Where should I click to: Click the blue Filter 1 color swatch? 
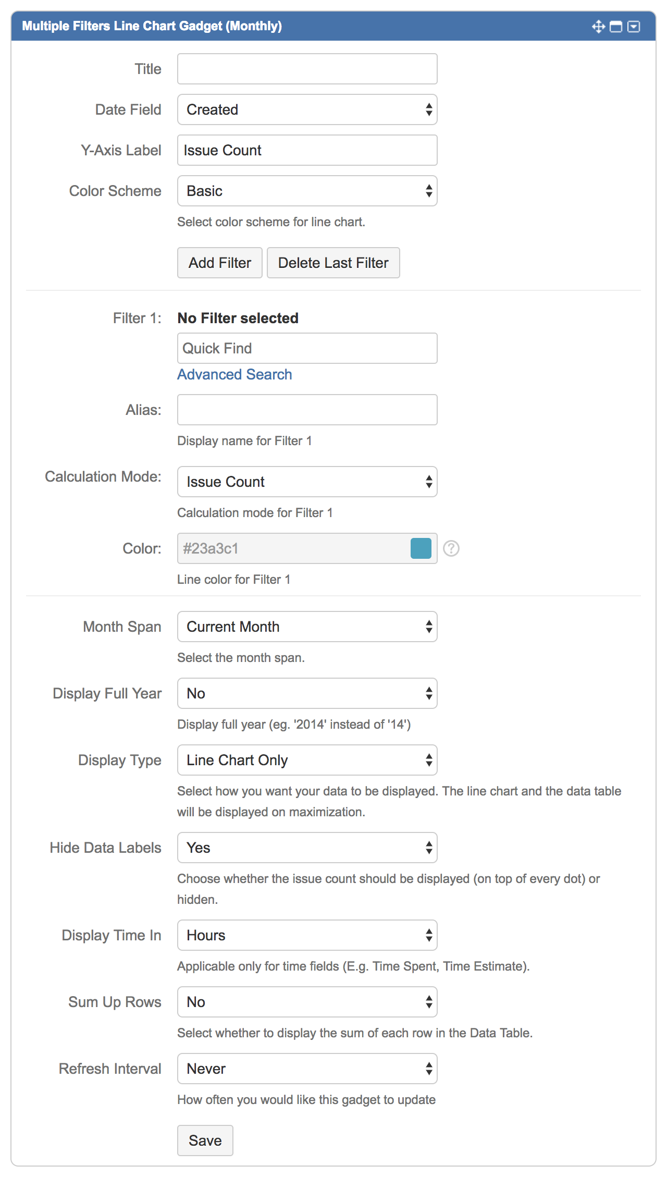click(421, 548)
